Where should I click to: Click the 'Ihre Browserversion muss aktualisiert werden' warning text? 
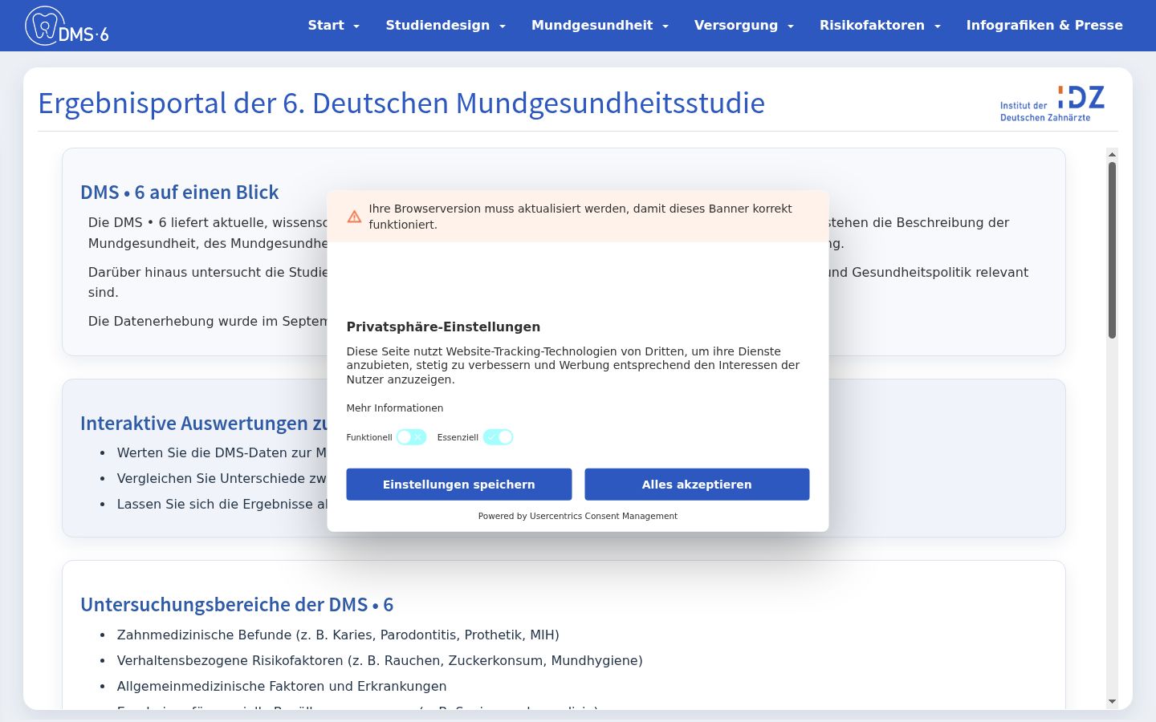pyautogui.click(x=580, y=217)
